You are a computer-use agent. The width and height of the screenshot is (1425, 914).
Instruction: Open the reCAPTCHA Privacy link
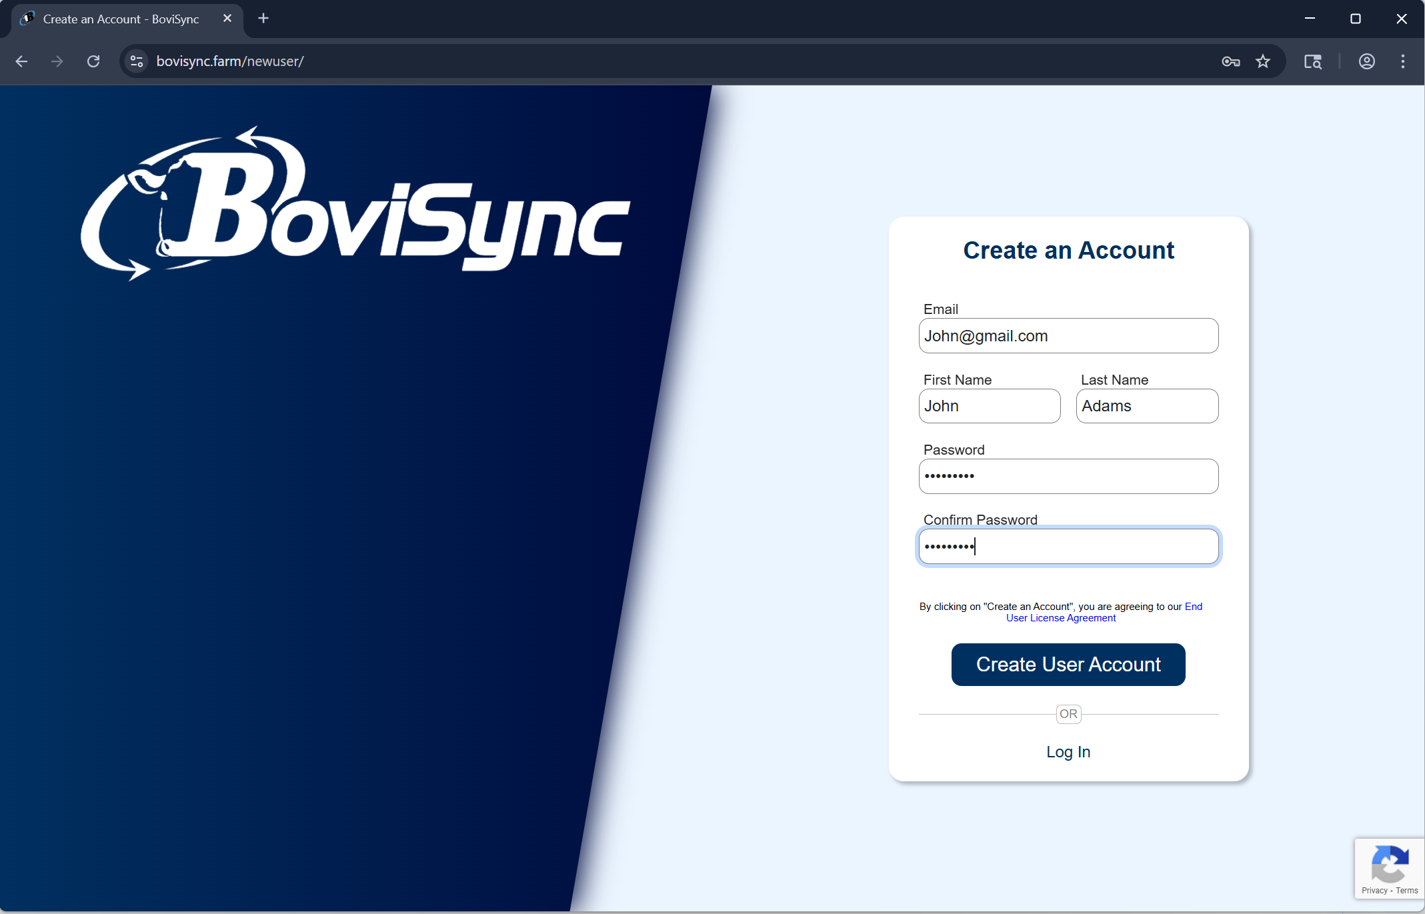point(1374,891)
